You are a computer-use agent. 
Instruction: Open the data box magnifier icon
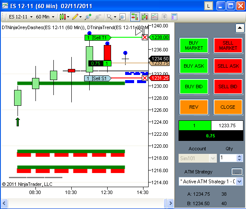122,17
